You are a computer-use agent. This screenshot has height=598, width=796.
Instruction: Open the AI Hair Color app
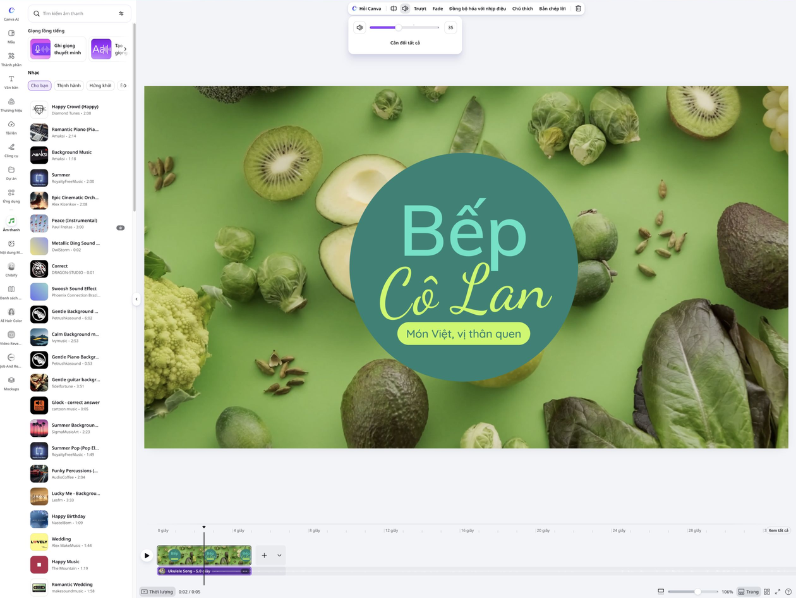click(x=11, y=315)
